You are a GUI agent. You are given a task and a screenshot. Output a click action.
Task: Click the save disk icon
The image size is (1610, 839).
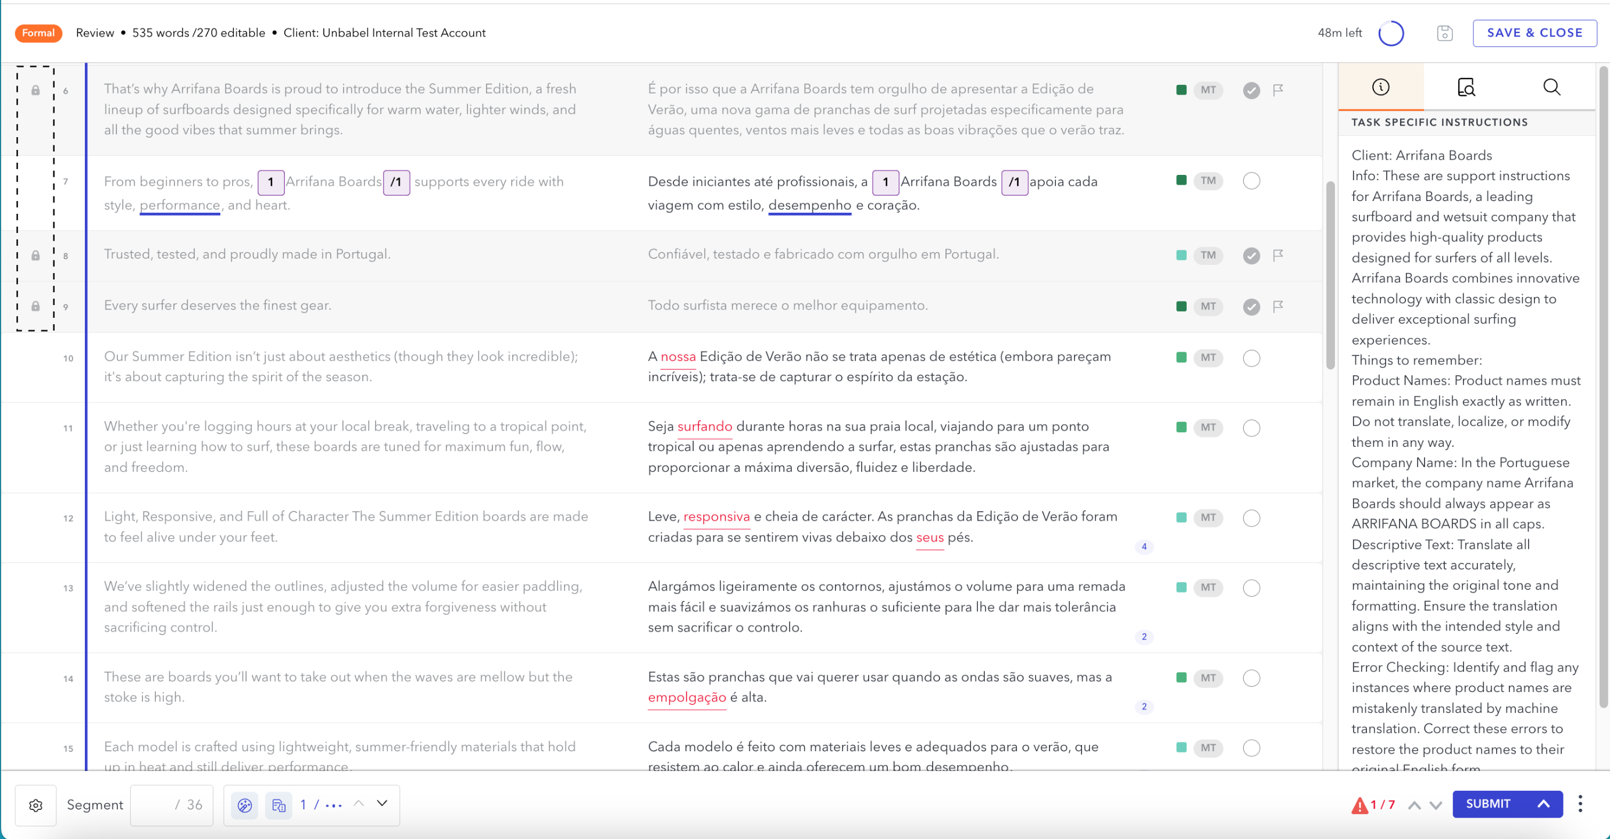click(1444, 33)
